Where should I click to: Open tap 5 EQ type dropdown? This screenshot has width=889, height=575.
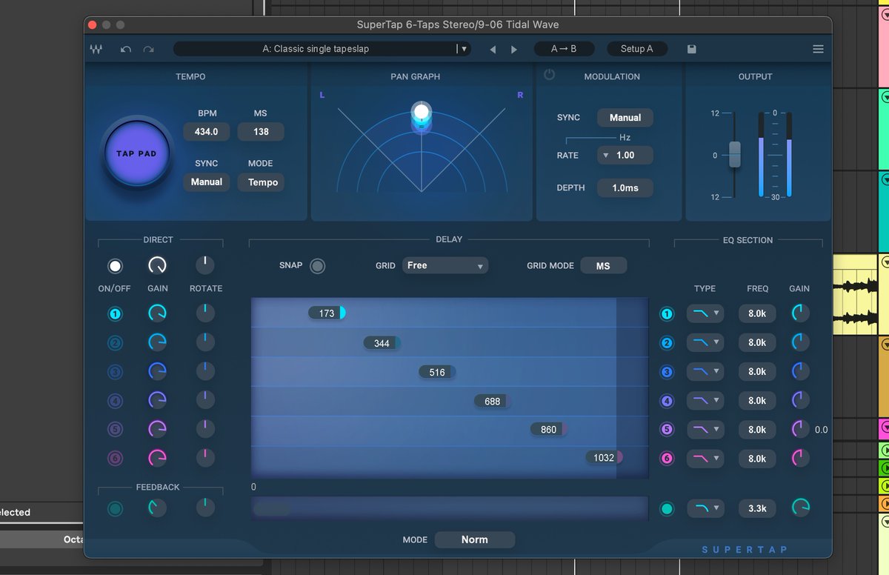click(705, 429)
